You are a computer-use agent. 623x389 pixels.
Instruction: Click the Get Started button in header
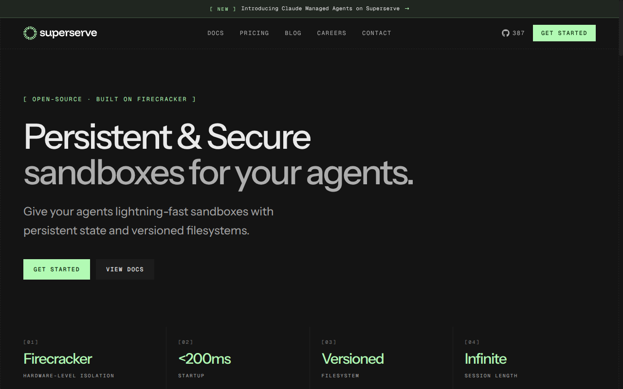click(x=564, y=33)
